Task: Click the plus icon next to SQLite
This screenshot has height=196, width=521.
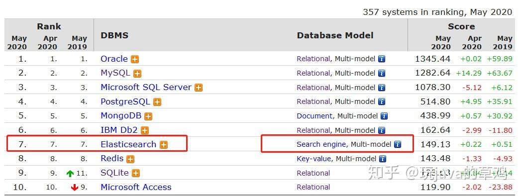Action: [x=135, y=173]
